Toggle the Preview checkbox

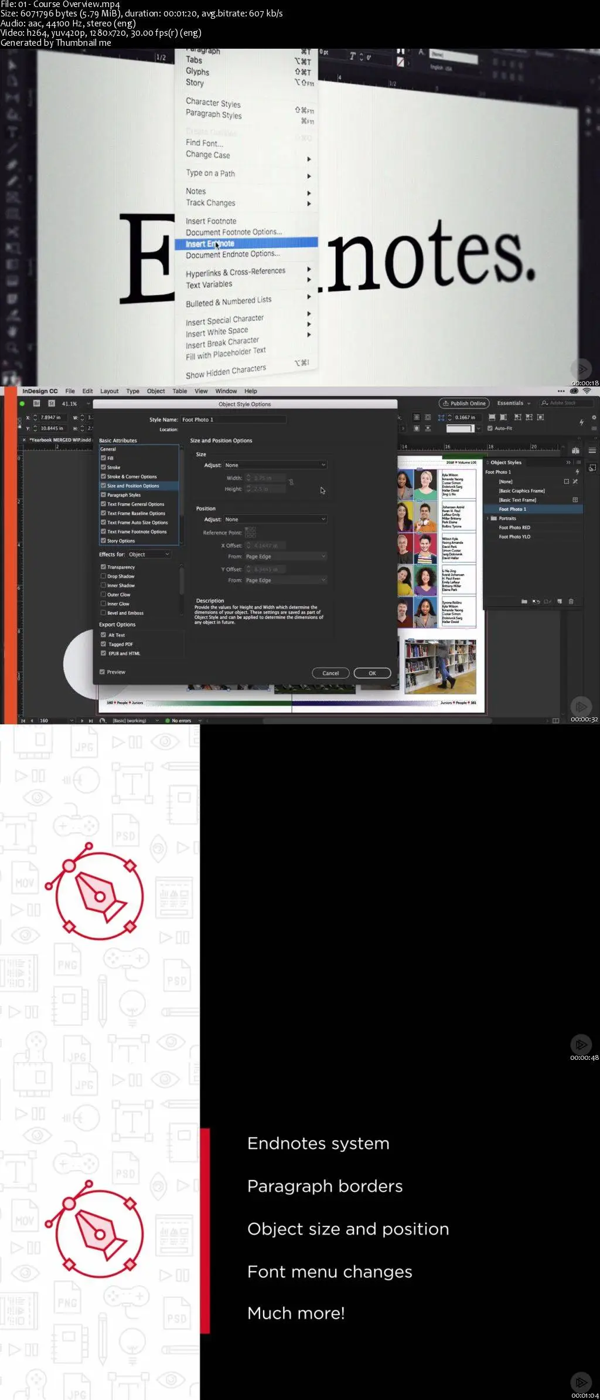(103, 672)
